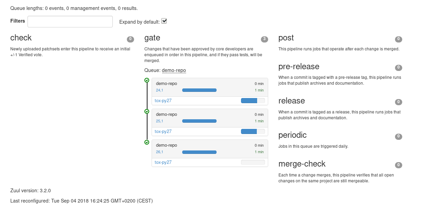Open the 24,1 change link
Screen dimensions: 428x219
[x=160, y=90]
